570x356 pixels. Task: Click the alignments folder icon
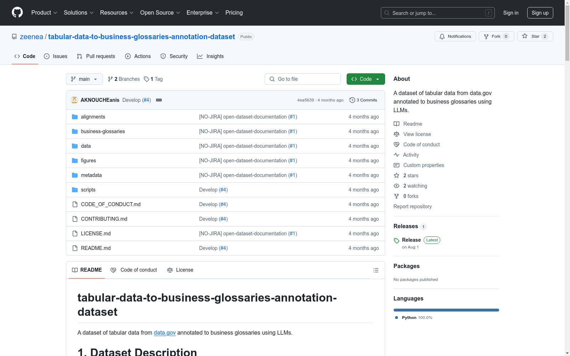(x=75, y=117)
